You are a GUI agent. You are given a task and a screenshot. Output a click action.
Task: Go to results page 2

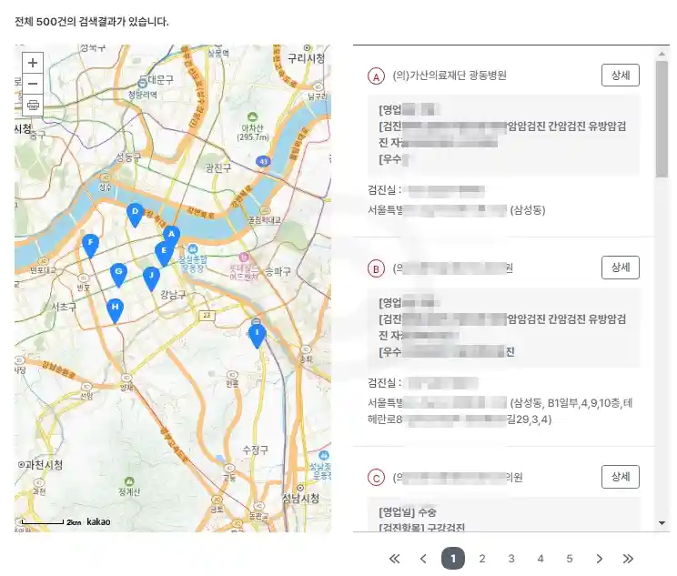tap(482, 559)
